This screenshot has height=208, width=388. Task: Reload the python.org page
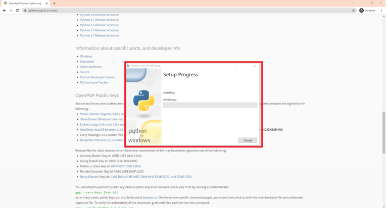pos(18,10)
